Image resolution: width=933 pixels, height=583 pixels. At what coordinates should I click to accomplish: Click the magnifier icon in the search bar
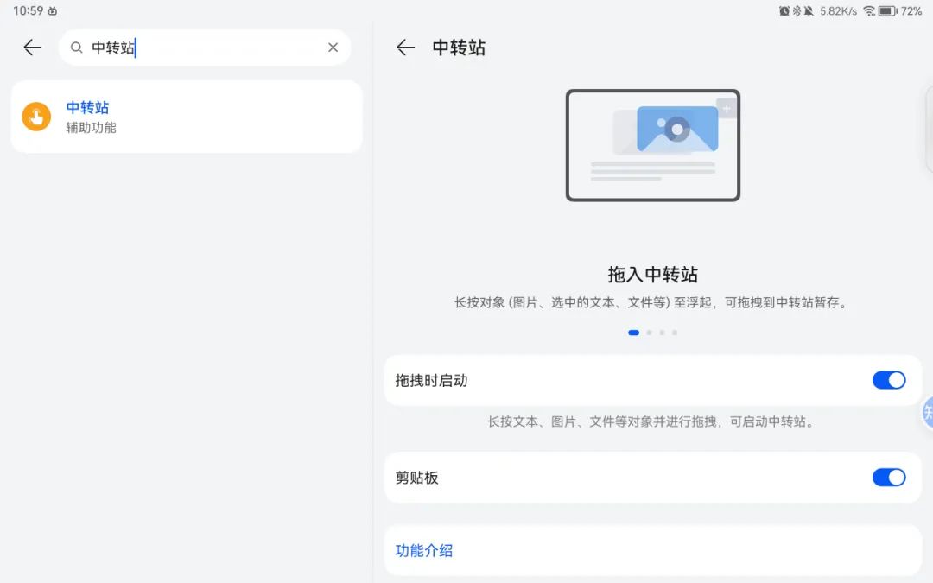pyautogui.click(x=76, y=48)
